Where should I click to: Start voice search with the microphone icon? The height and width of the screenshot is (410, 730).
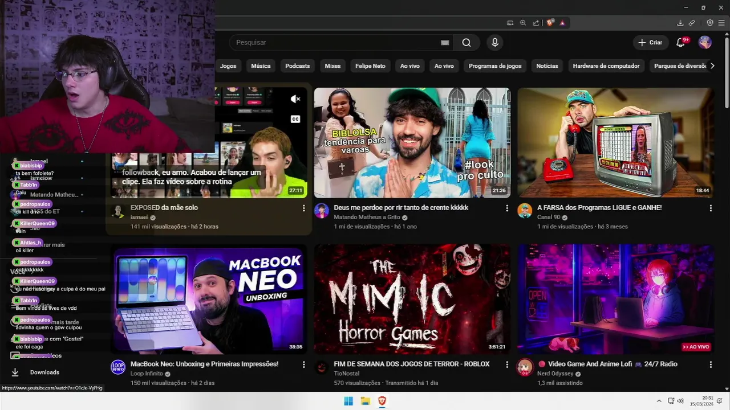click(495, 43)
